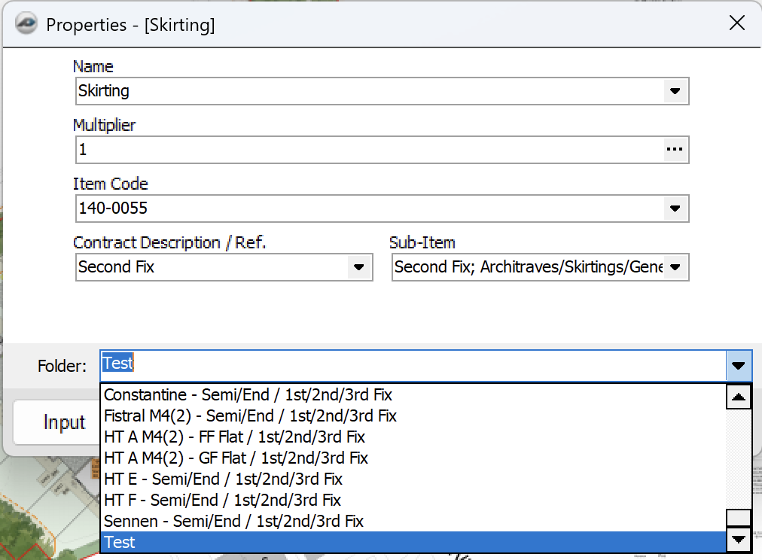Click the Properties window app icon
Screen dimensions: 762x560
coord(27,24)
